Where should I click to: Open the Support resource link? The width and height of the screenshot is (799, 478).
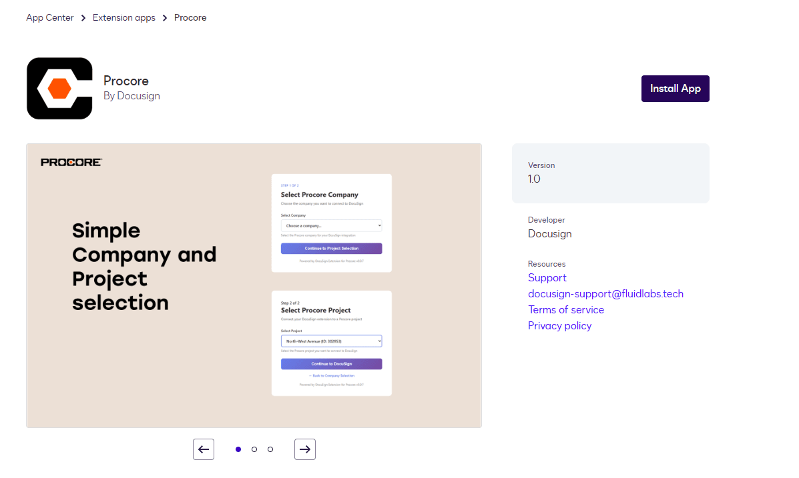547,278
